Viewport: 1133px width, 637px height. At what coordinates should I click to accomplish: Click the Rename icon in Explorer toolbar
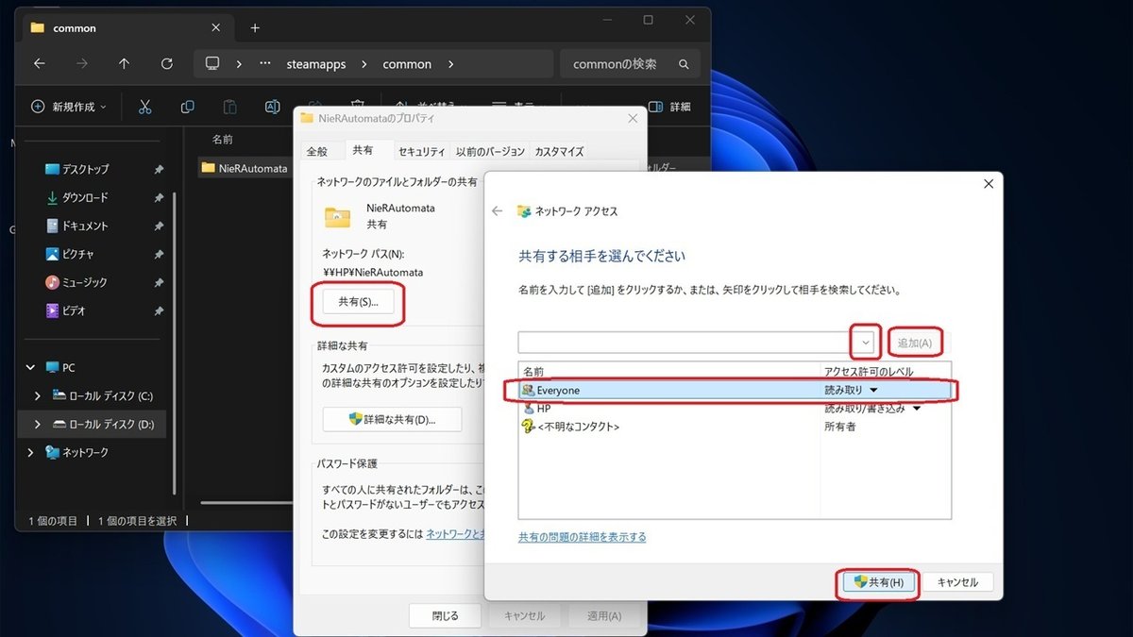(x=272, y=107)
